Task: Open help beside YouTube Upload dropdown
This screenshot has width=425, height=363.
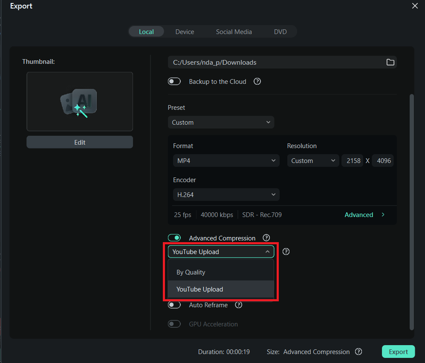Action: (286, 252)
